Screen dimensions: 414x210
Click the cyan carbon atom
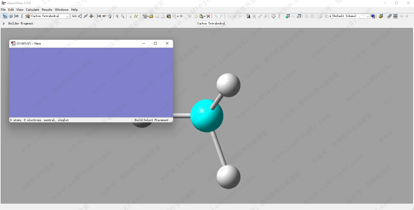(207, 115)
